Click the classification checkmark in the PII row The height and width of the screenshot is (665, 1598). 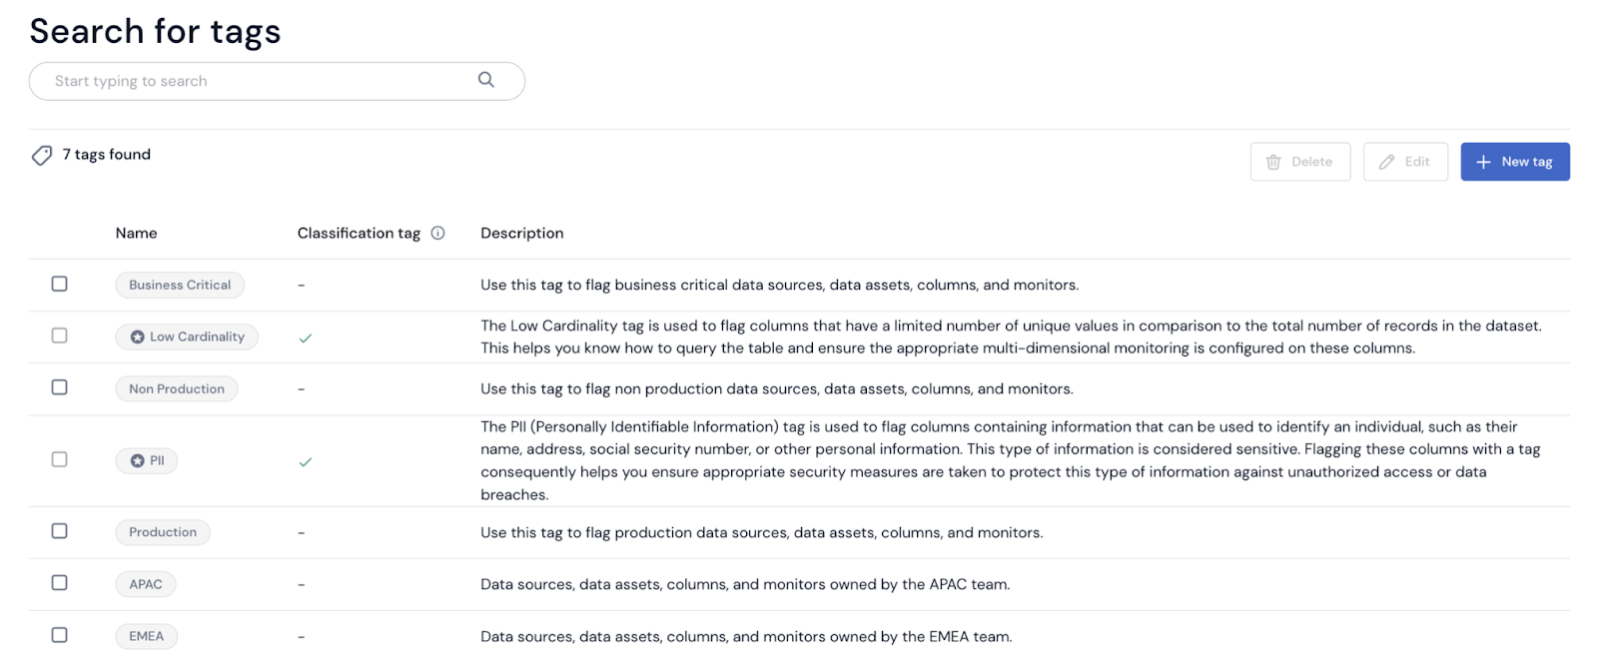pos(305,462)
